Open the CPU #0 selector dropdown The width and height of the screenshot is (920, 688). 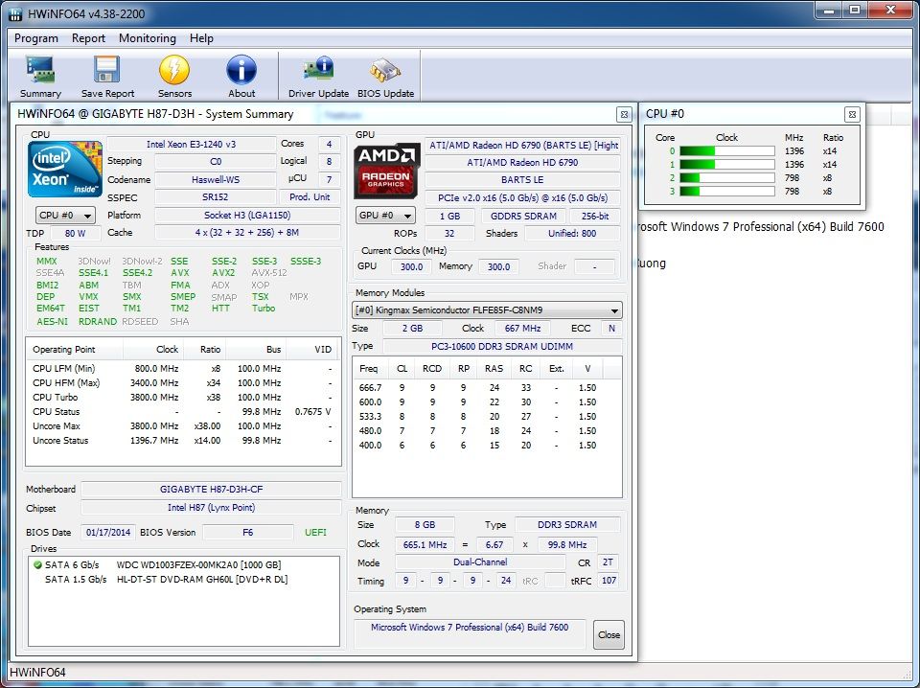click(x=64, y=215)
